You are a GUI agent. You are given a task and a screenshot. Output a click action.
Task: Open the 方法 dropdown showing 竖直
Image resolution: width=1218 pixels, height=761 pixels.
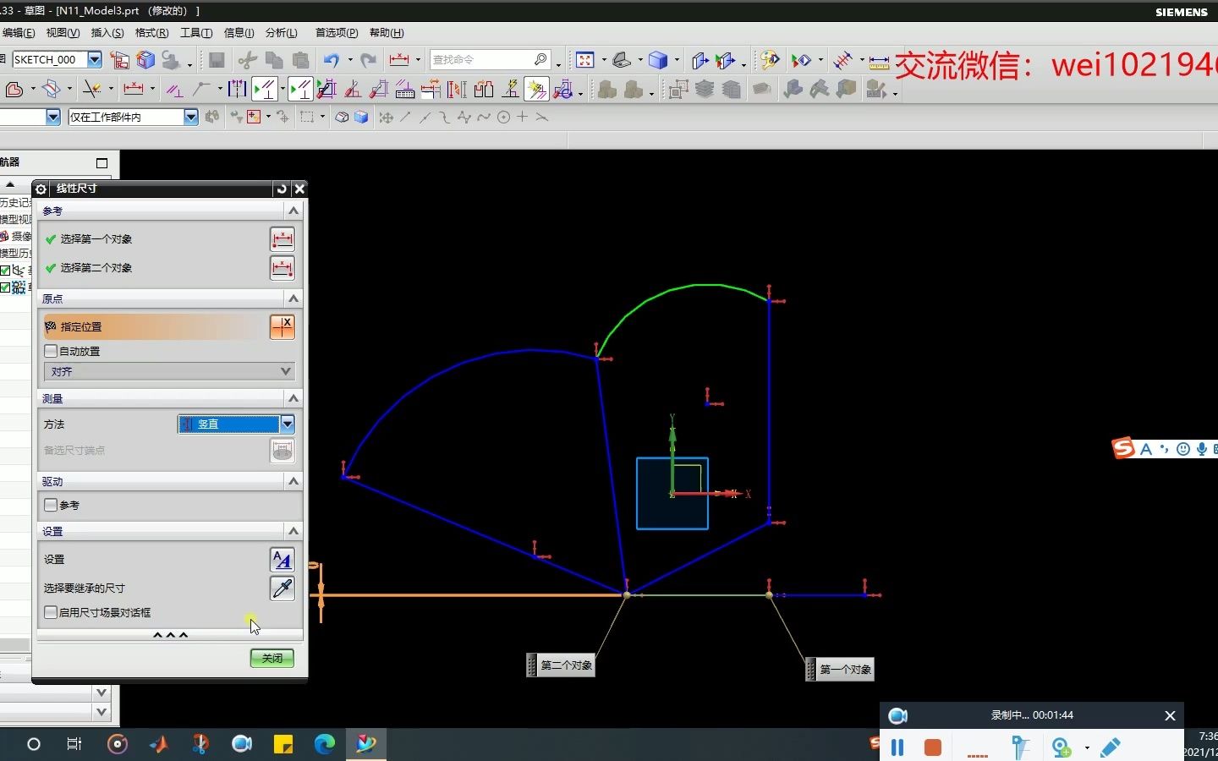tap(287, 424)
